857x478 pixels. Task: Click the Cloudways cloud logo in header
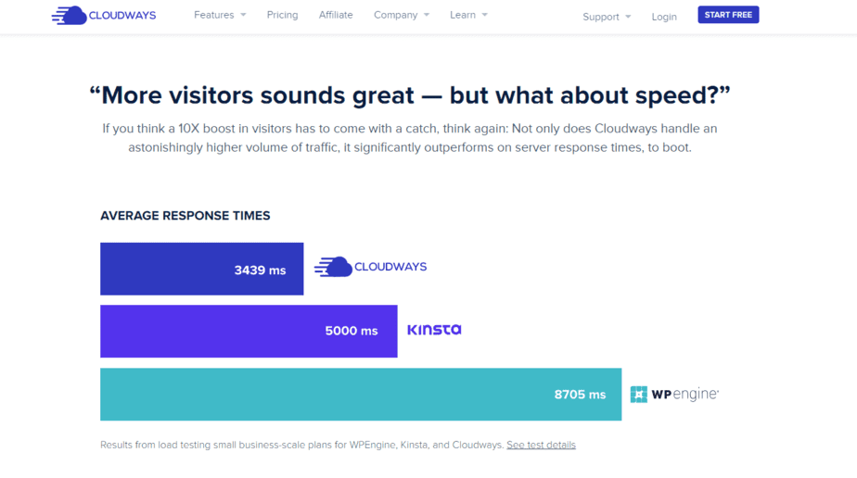[x=104, y=15]
